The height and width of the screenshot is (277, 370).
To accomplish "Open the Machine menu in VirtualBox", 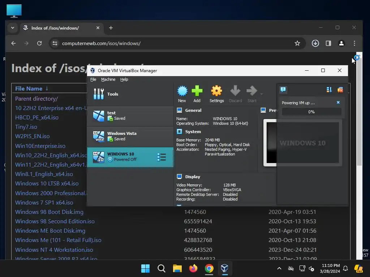I will coord(108,79).
